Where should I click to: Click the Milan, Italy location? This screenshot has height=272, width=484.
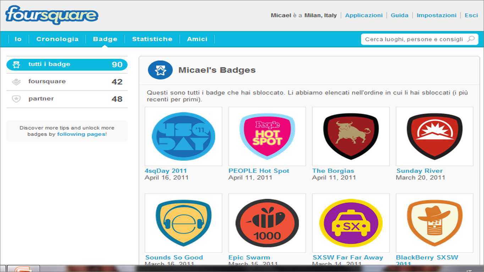[x=320, y=15]
